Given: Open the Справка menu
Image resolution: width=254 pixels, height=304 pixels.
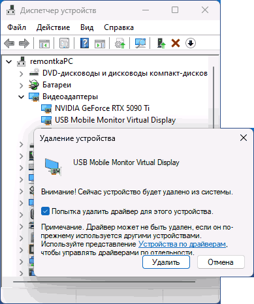Looking at the screenshot, I should coord(119,27).
